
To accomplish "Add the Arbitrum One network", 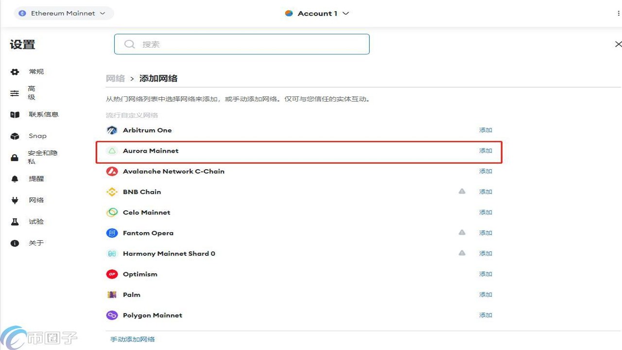I will tap(485, 130).
